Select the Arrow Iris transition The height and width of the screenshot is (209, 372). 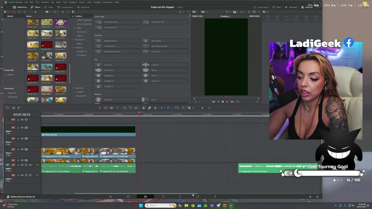pyautogui.click(x=117, y=65)
